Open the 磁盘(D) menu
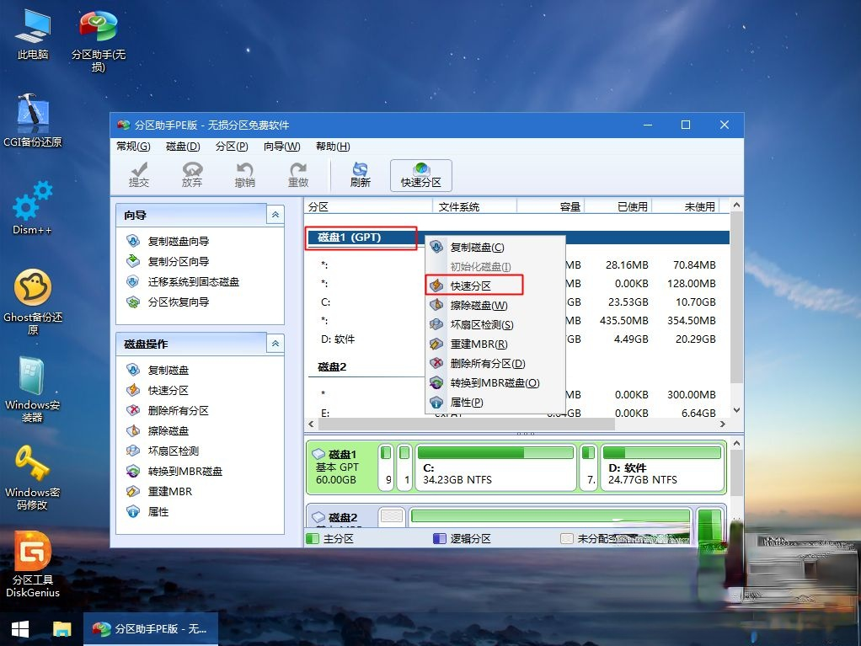The image size is (861, 646). [182, 147]
